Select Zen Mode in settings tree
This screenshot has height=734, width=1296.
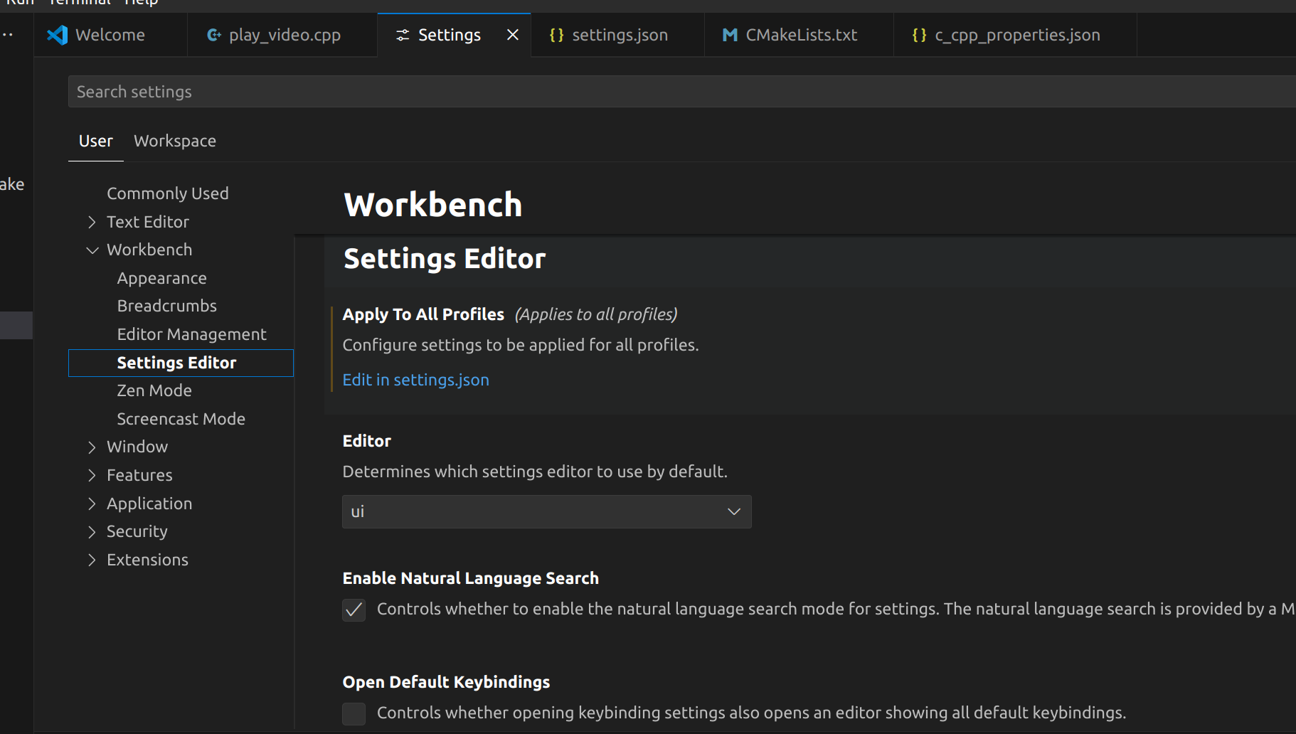tap(154, 390)
